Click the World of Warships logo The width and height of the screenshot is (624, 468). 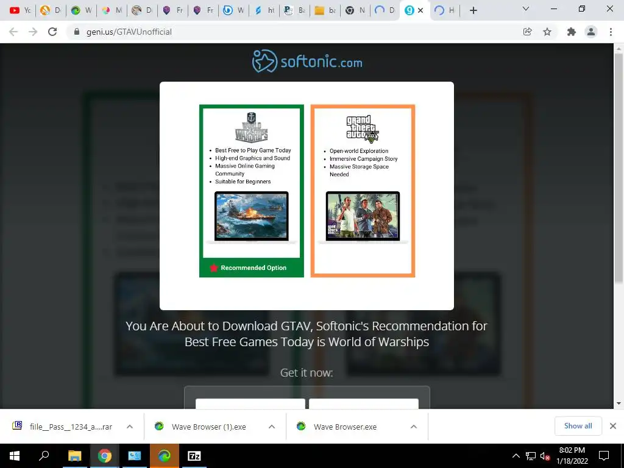252,127
